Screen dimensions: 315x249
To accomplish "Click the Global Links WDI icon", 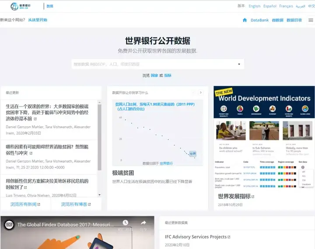I will pyautogui.click(x=305, y=109).
